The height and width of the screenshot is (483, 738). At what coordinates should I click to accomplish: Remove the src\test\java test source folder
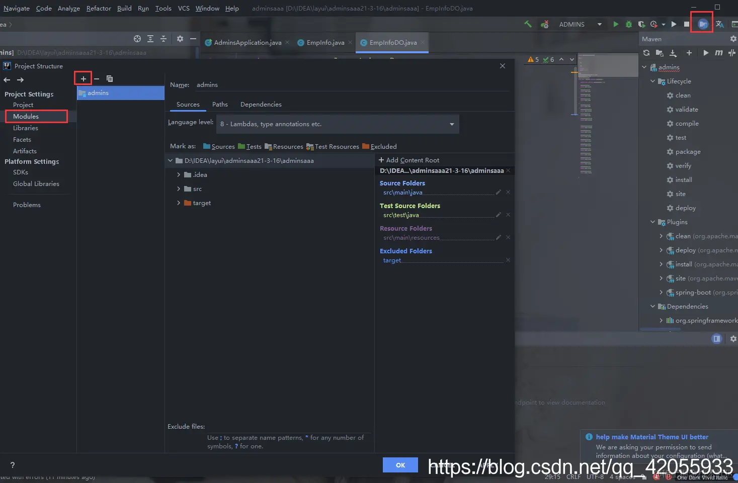[508, 215]
